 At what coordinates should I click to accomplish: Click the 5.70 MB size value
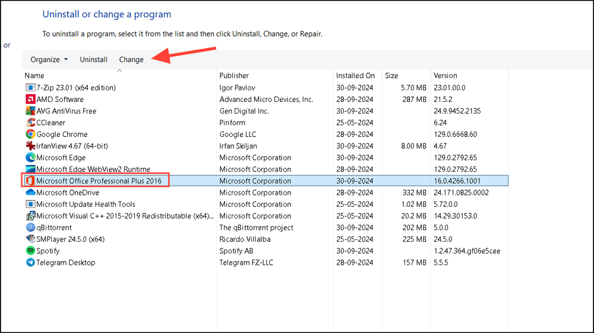[413, 88]
